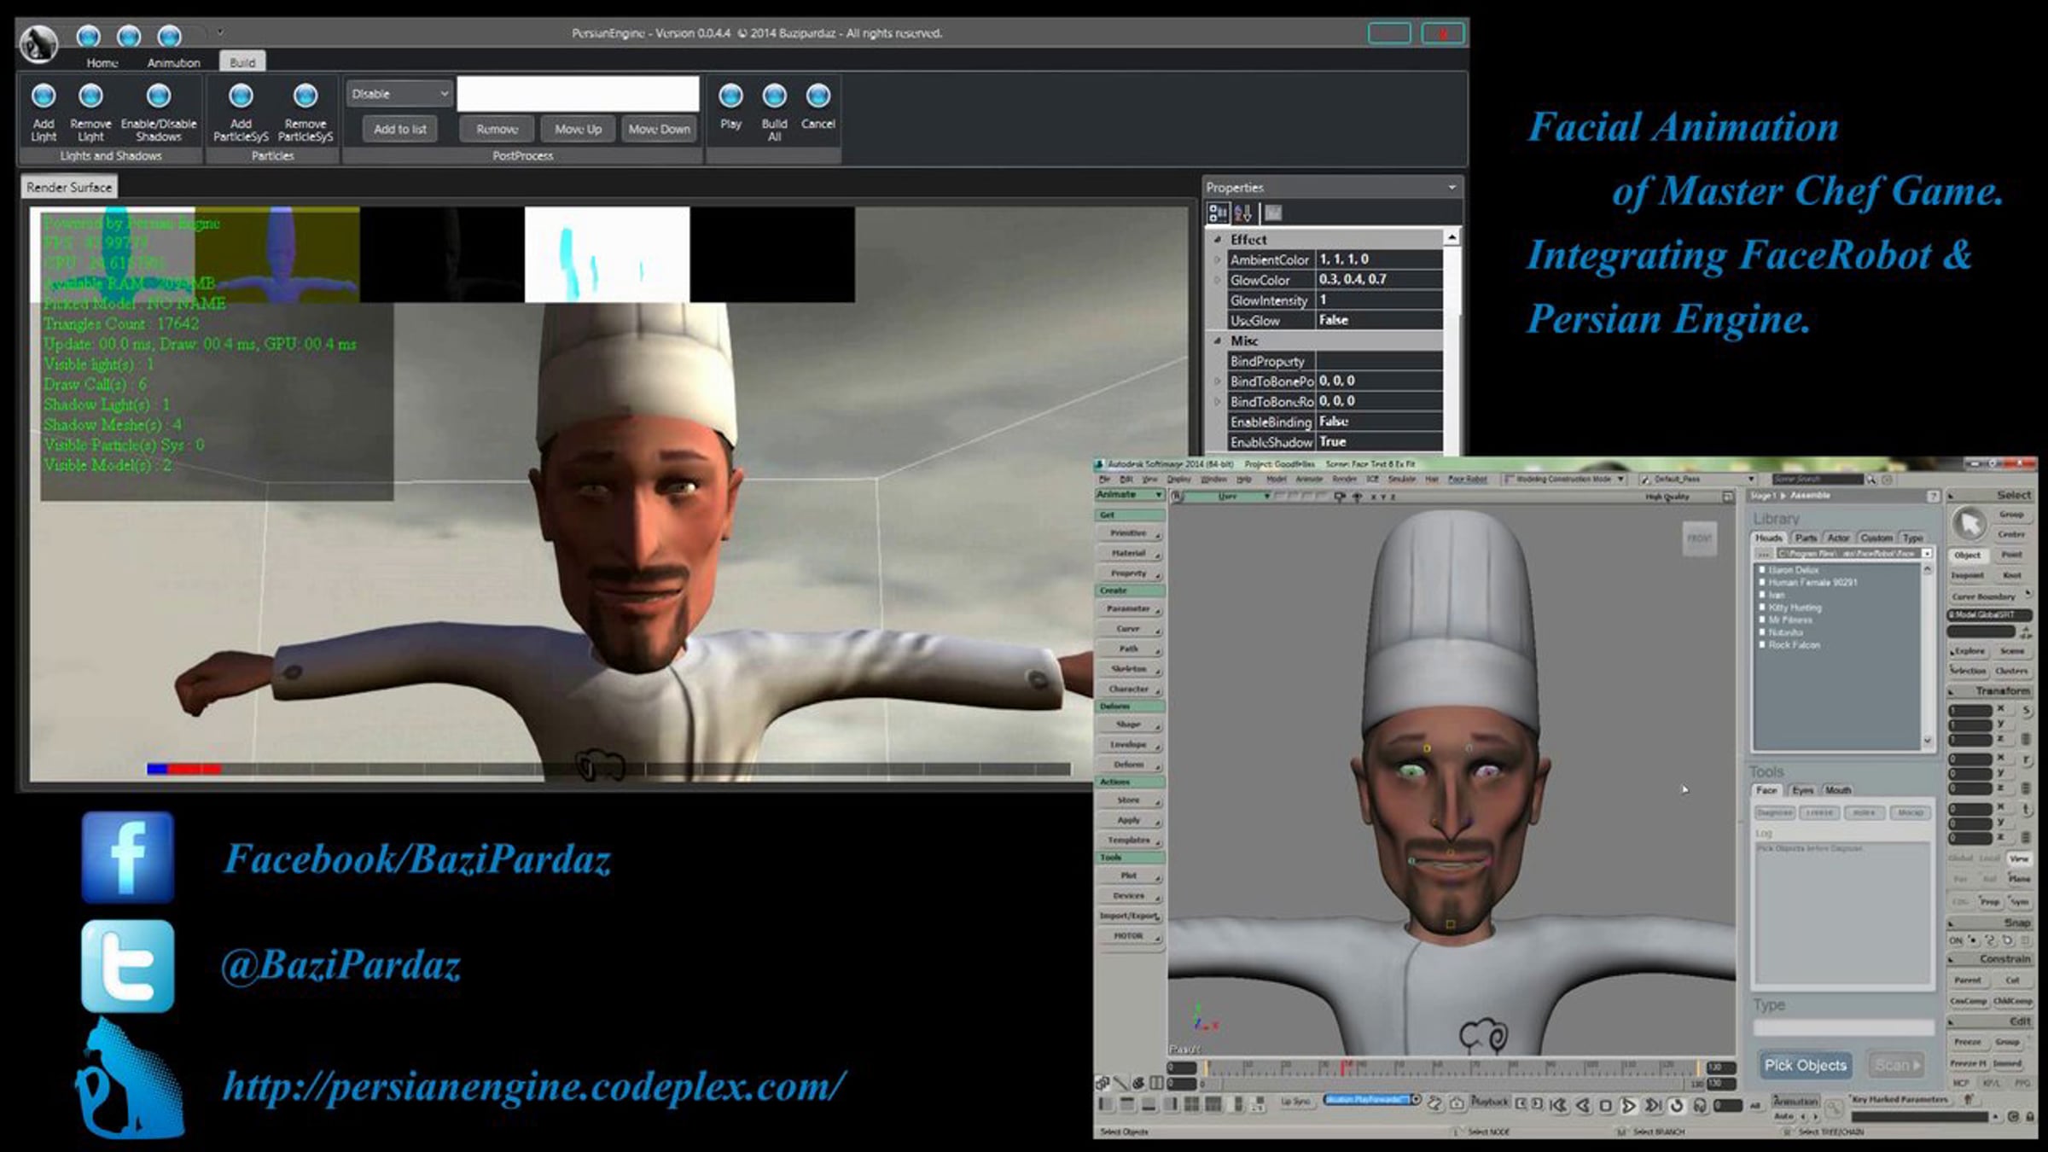
Task: Click the Remove Light icon
Action: [x=90, y=96]
